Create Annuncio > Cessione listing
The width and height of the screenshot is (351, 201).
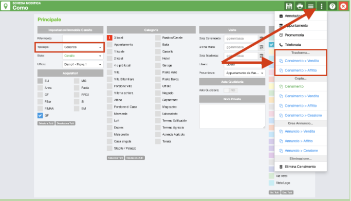[x=301, y=151]
